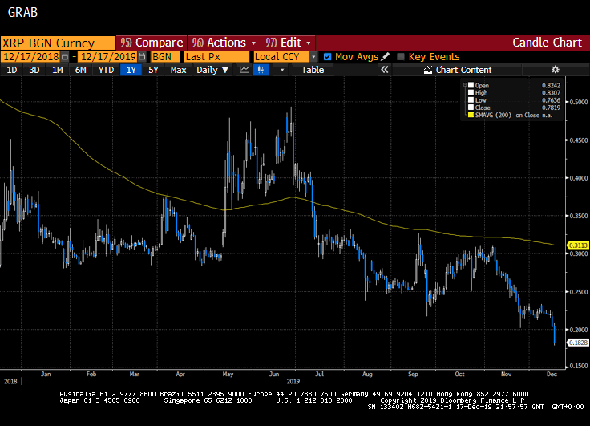The image size is (590, 426).
Task: Click the Open value 0.8242
Action: click(551, 86)
